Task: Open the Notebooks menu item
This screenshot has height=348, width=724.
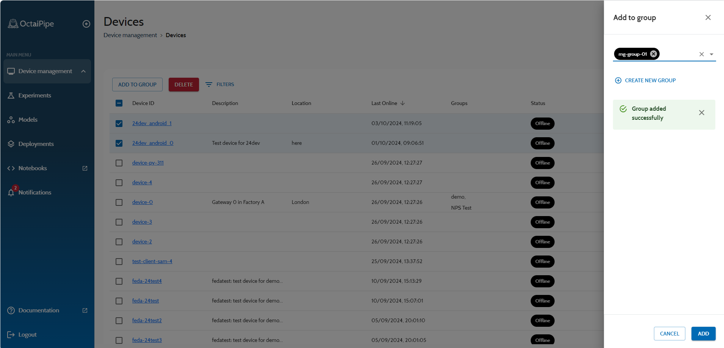Action: [47, 168]
